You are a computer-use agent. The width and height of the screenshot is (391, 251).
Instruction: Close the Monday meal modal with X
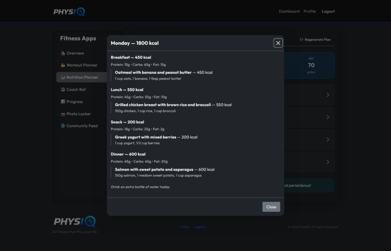click(x=278, y=43)
